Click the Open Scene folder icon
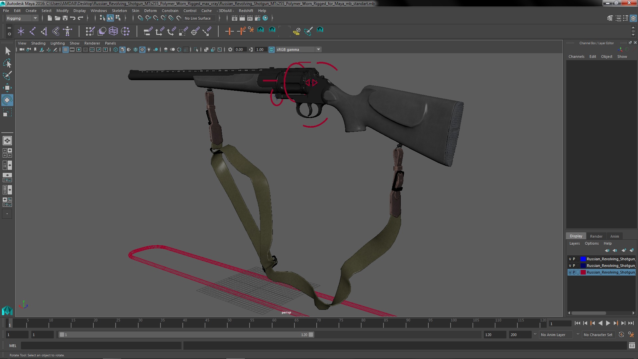 [x=57, y=18]
